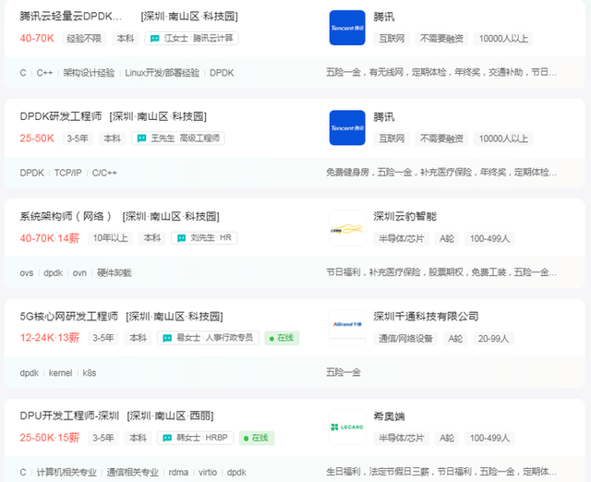Contact recruiter 江女士 腾讯云计算

click(x=191, y=39)
